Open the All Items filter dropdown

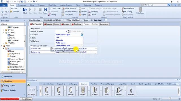coord(25,24)
